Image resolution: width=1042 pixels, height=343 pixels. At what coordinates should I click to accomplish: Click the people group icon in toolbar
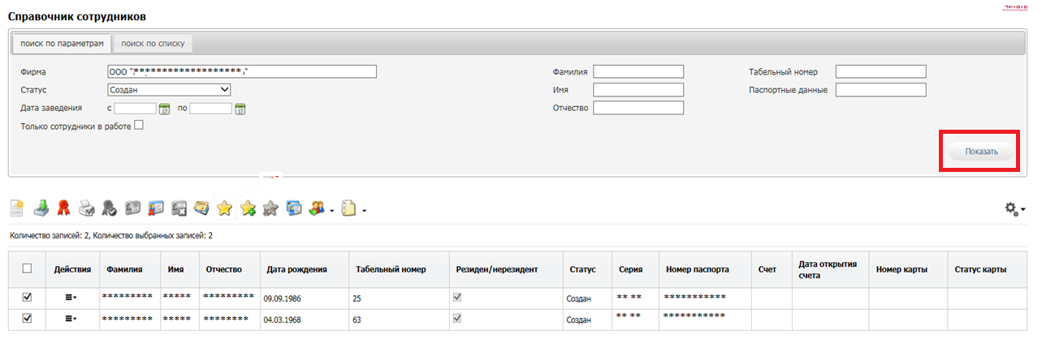[x=318, y=208]
